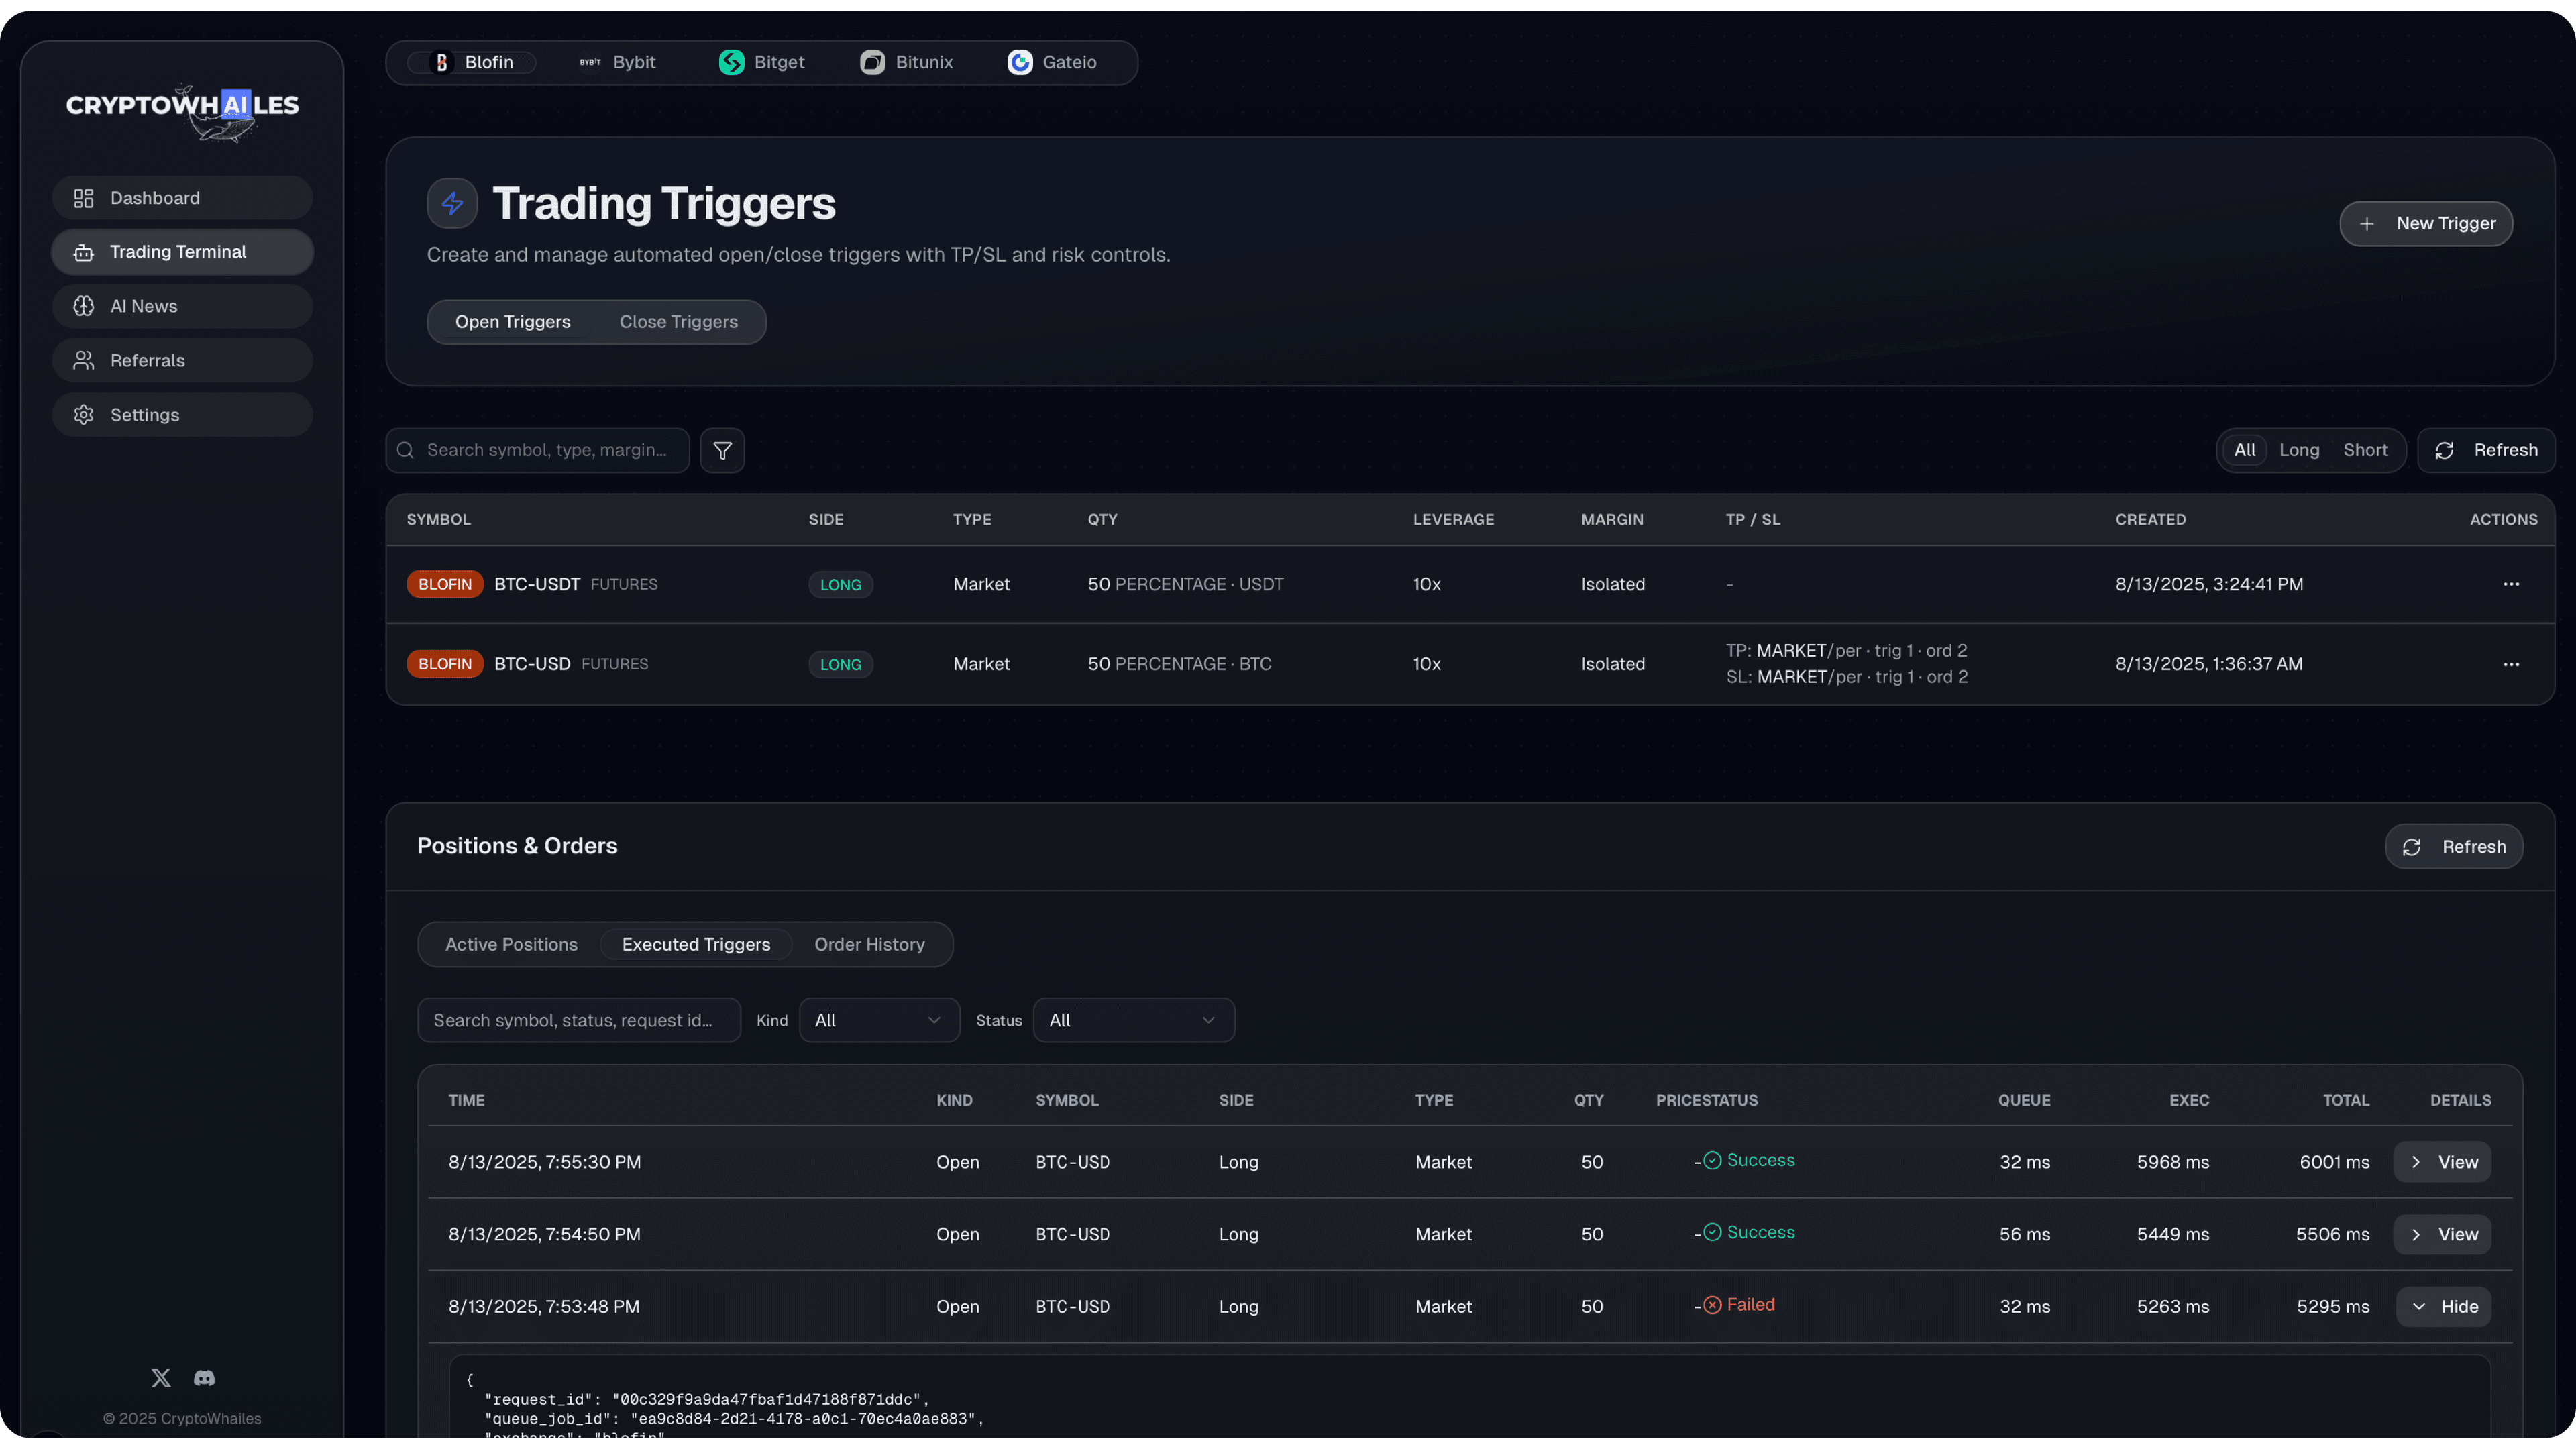
Task: Click Refresh above the triggers table
Action: 2486,451
